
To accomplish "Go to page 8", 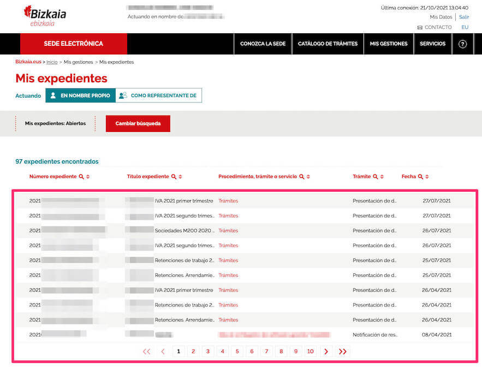I will click(281, 351).
